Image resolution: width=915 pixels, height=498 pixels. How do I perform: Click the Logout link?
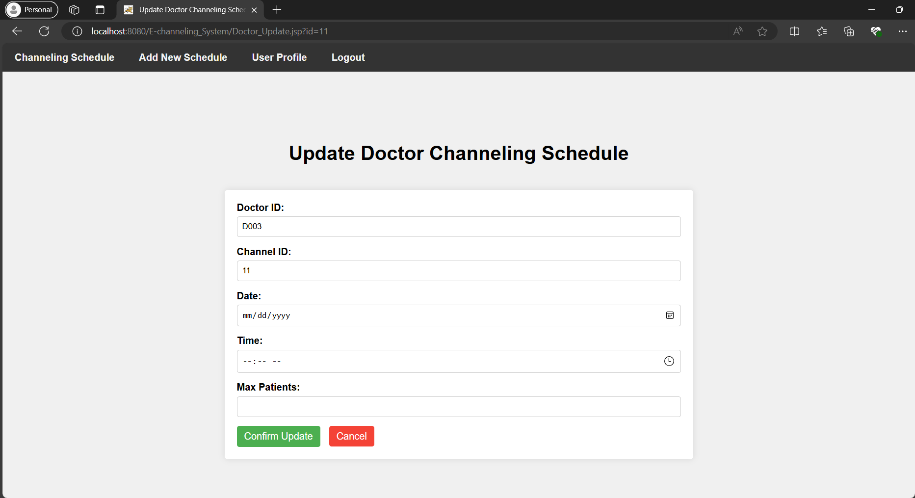(x=348, y=57)
